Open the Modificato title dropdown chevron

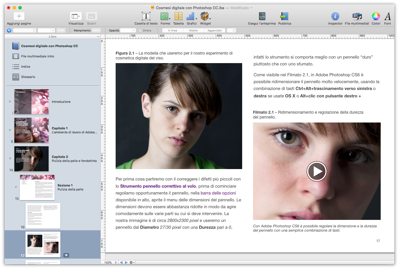pos(251,8)
